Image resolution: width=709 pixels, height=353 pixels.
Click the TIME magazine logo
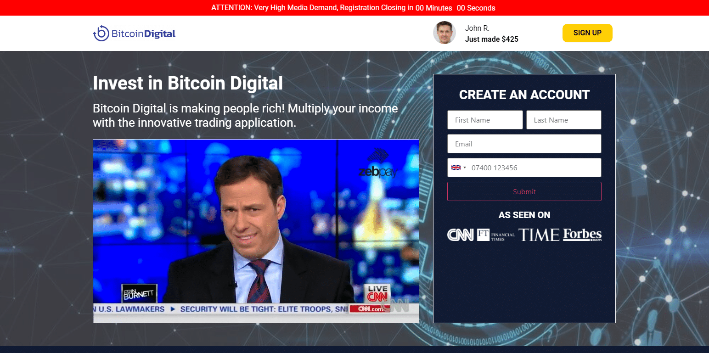tap(539, 235)
